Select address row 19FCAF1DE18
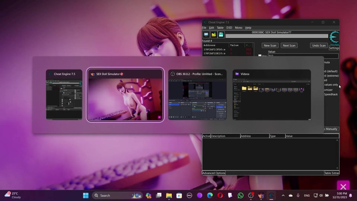357x201 pixels. 227,53
